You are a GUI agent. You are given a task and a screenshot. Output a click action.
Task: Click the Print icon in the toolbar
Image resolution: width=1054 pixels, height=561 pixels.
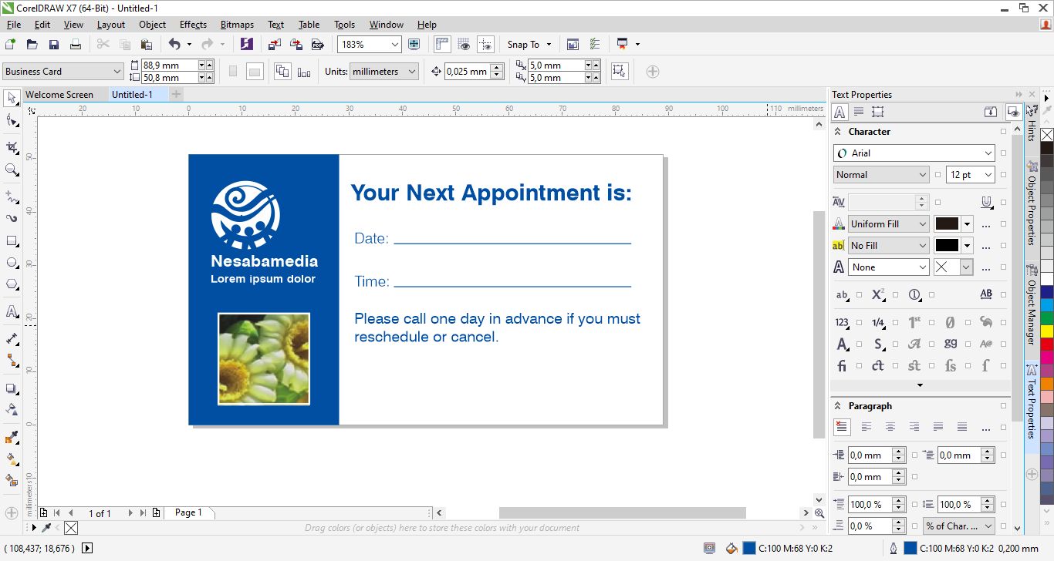(x=76, y=45)
